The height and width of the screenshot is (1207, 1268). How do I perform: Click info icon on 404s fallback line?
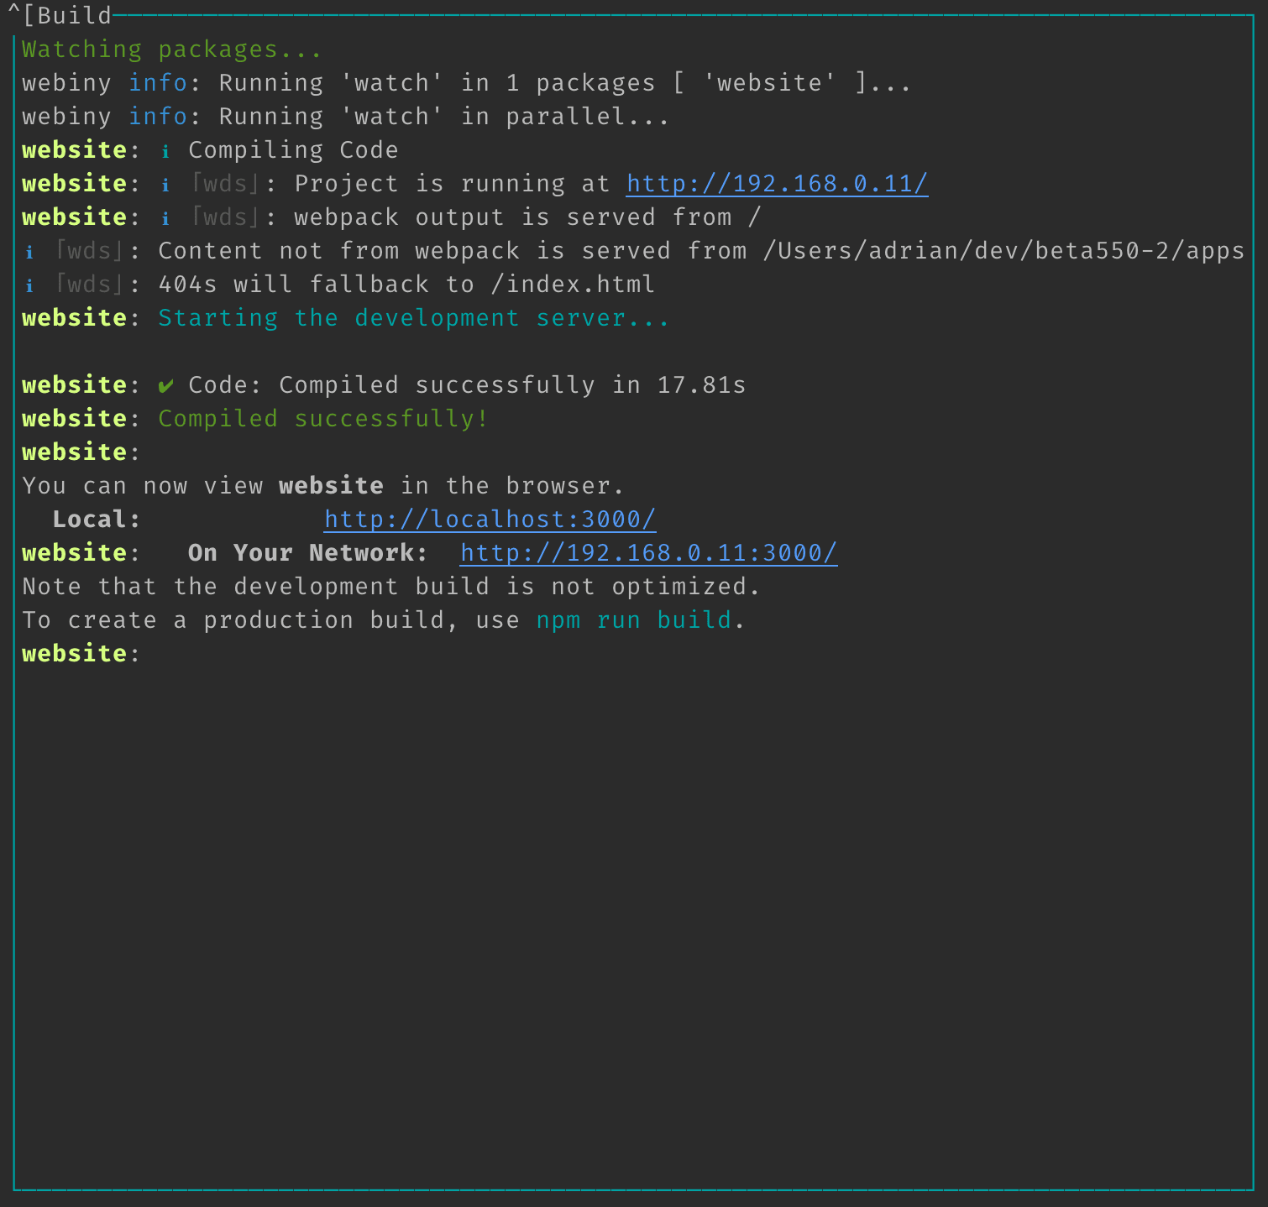point(29,285)
